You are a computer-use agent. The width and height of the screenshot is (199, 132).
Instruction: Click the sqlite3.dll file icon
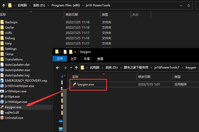pyautogui.click(x=2, y=113)
